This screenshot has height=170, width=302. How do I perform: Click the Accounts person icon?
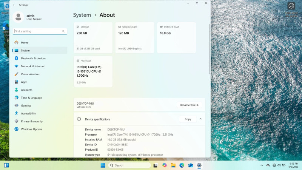tap(16, 90)
